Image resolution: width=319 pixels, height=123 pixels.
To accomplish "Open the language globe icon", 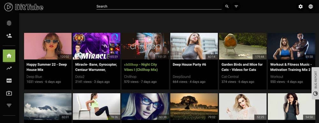I will [x=311, y=7].
